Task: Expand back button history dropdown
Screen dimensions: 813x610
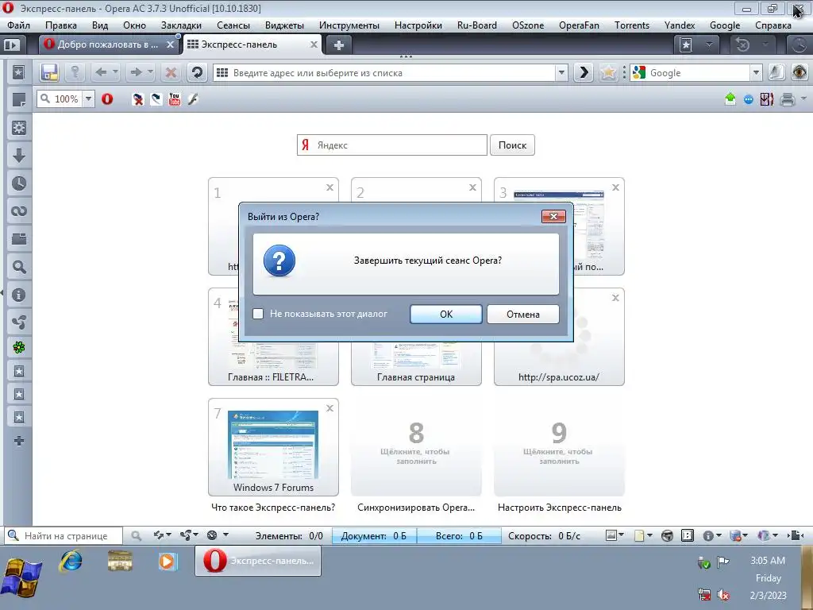Action: (x=115, y=72)
